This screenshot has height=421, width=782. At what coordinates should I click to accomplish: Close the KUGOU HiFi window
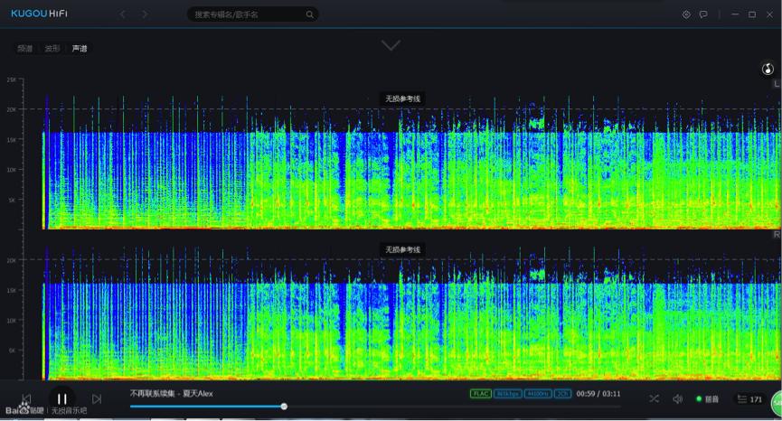click(769, 14)
